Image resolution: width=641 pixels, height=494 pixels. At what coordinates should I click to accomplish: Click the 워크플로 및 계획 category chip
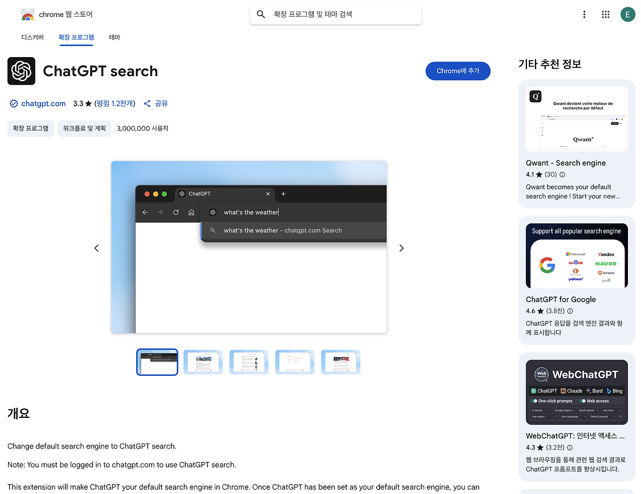[85, 129]
